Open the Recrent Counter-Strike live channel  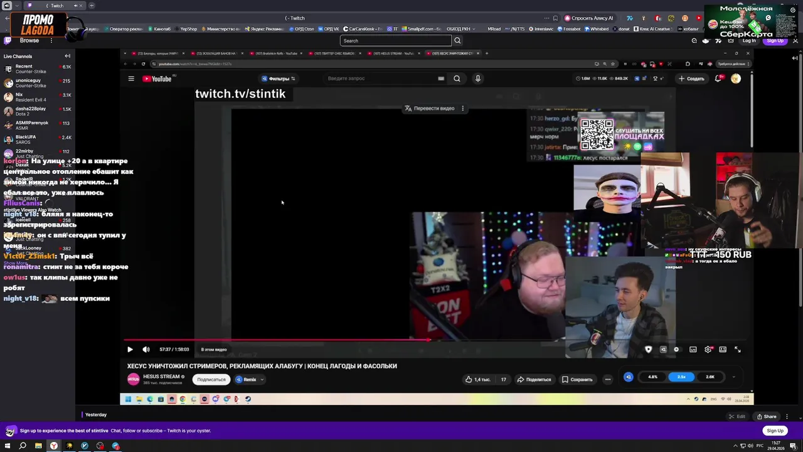click(36, 68)
